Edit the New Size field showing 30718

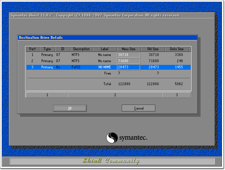click(x=129, y=55)
